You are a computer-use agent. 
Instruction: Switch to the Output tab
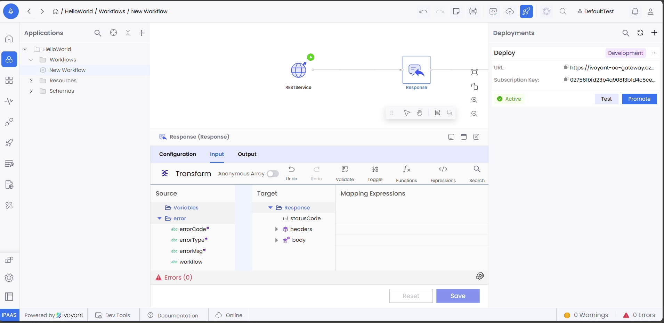click(247, 154)
